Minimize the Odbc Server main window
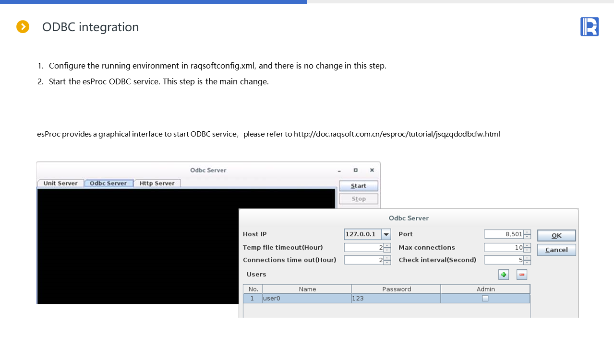The height and width of the screenshot is (345, 614). pos(339,171)
